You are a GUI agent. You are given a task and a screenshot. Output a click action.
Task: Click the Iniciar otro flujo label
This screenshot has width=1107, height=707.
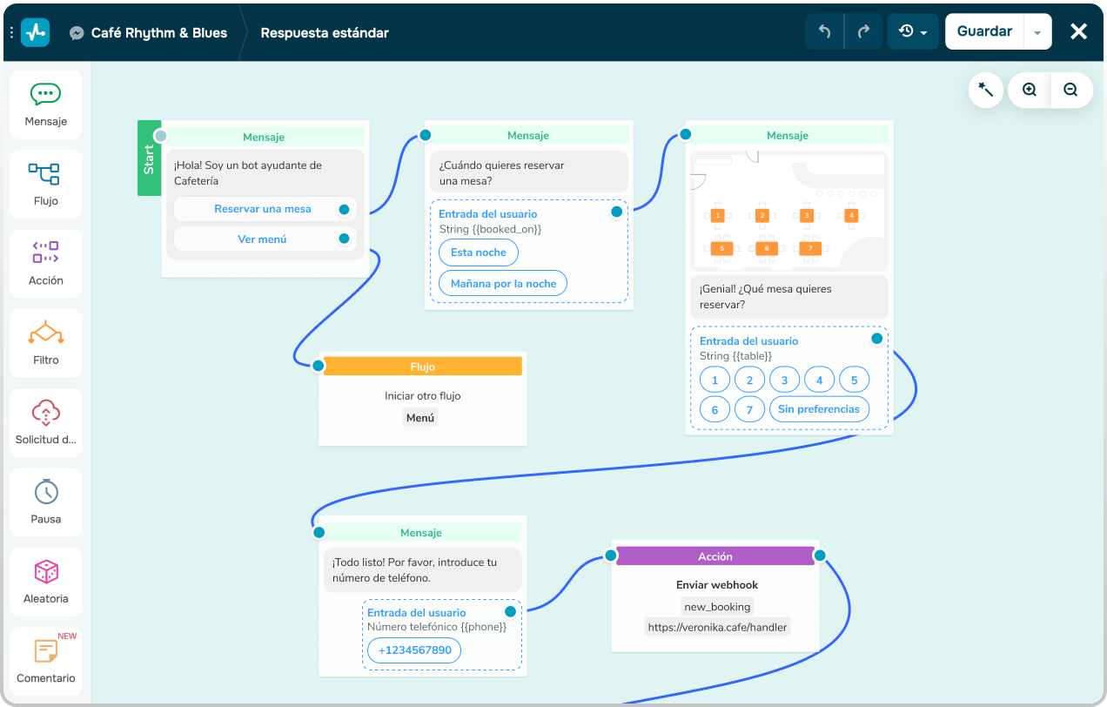click(423, 396)
